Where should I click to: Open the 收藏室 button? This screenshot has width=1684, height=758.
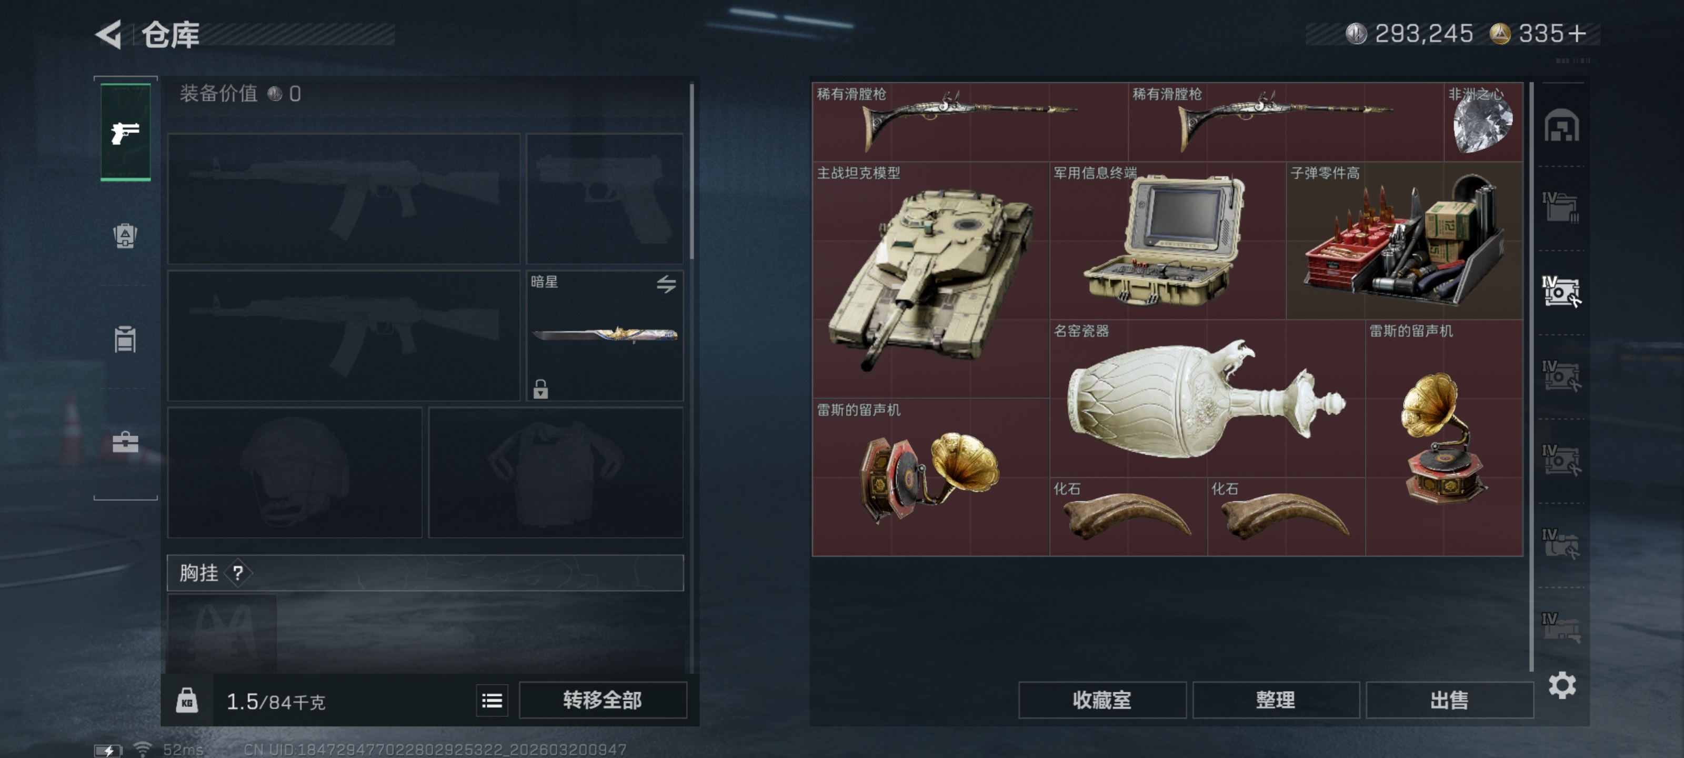click(x=1101, y=701)
